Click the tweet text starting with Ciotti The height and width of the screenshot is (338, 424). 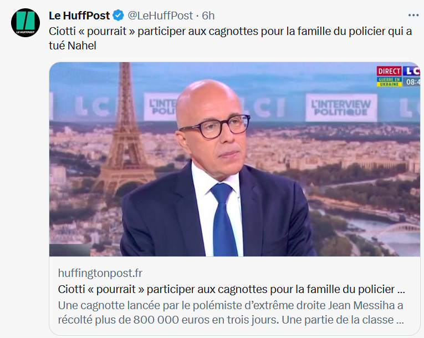(x=230, y=38)
